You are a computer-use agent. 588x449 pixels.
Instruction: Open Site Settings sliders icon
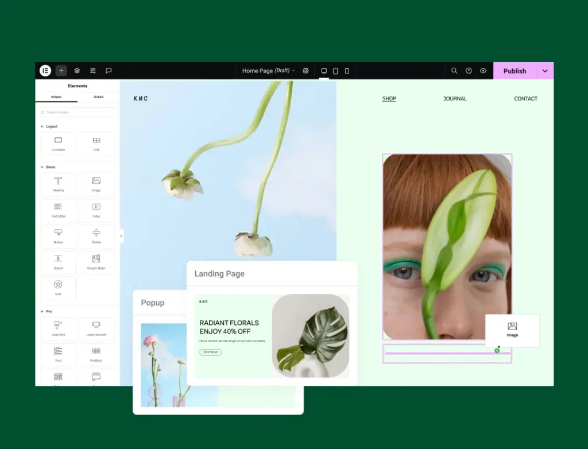point(93,71)
